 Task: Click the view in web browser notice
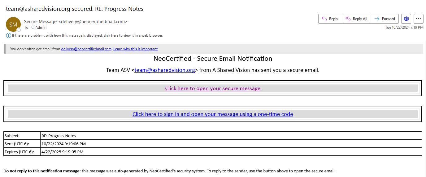87,35
